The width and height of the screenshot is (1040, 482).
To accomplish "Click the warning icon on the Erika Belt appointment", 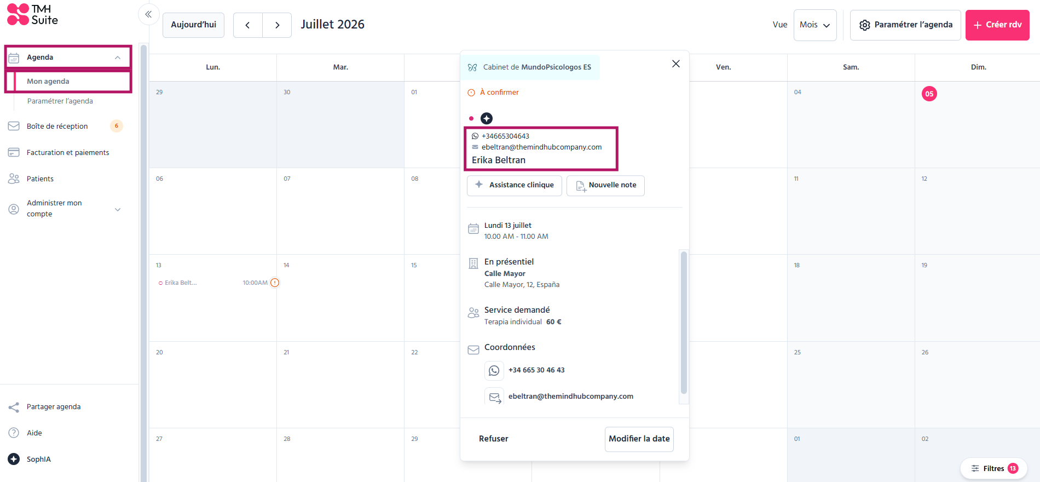I will (x=275, y=283).
